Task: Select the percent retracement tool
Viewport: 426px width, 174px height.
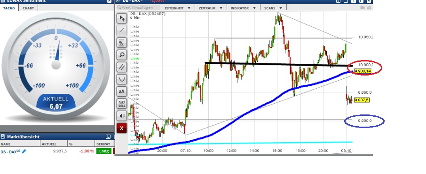Action: 122,43
